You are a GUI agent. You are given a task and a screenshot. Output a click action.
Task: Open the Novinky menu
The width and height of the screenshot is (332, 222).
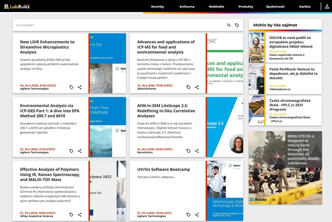tap(157, 7)
